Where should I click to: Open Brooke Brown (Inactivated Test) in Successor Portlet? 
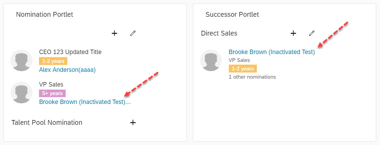click(272, 52)
